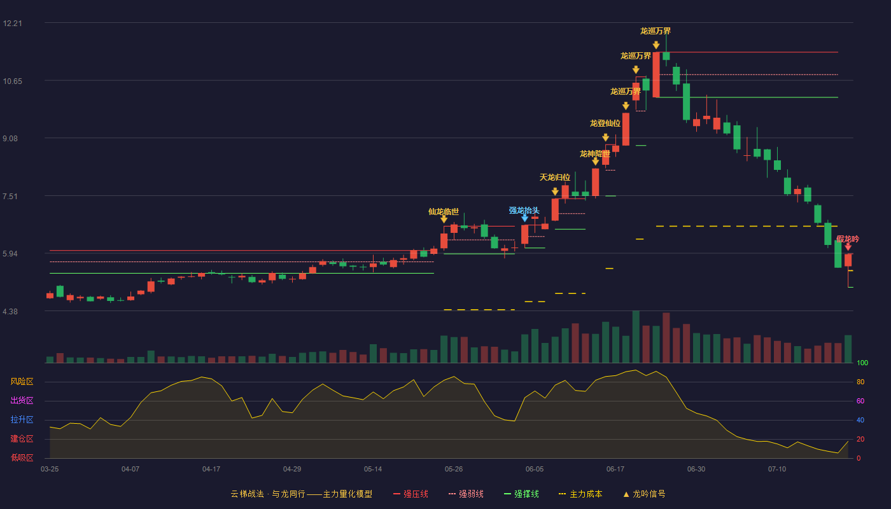Click the 10.65 price axis label
Image resolution: width=891 pixels, height=509 pixels.
[x=13, y=81]
